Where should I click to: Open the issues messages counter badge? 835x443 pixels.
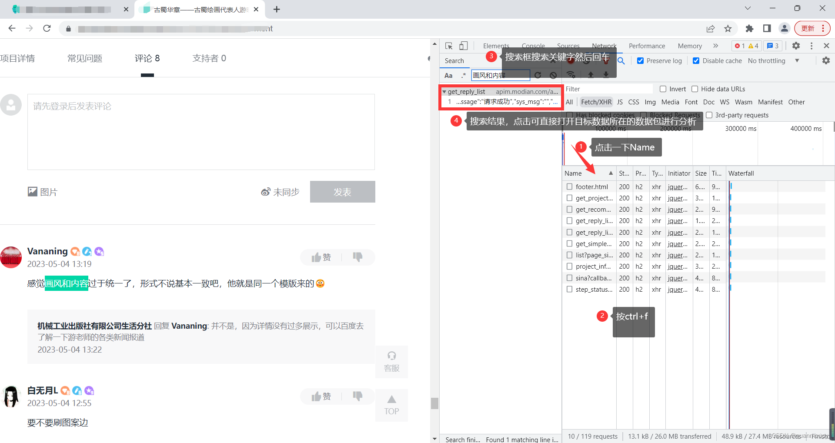pyautogui.click(x=773, y=46)
